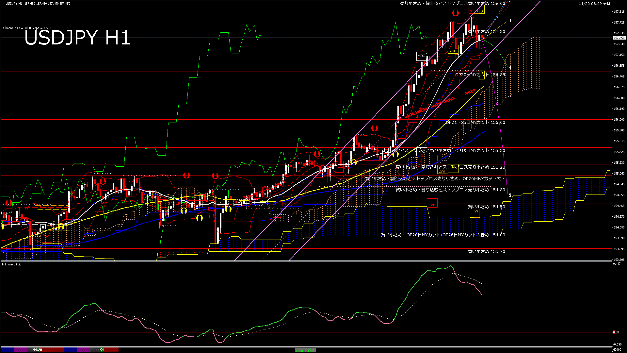Screen dimensions: 627x353
Task: Click the 11/20 session date marker
Action: point(38,350)
